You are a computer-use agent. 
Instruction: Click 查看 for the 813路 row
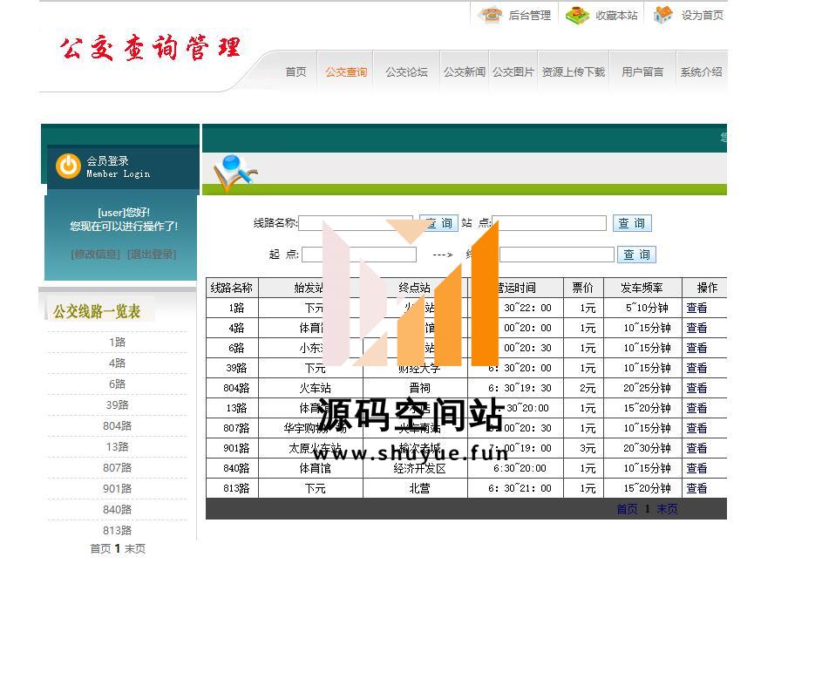(696, 488)
